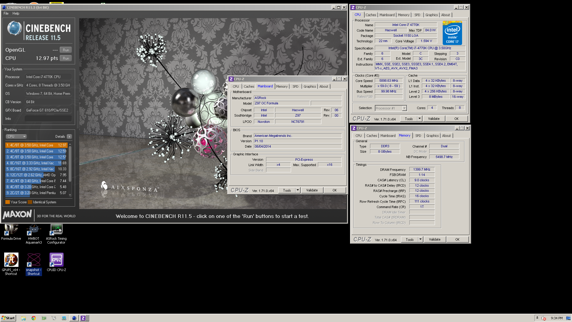Viewport: 572px width, 322px height.
Task: Open the GPUPI_x64 desktop shortcut
Action: pos(11,264)
